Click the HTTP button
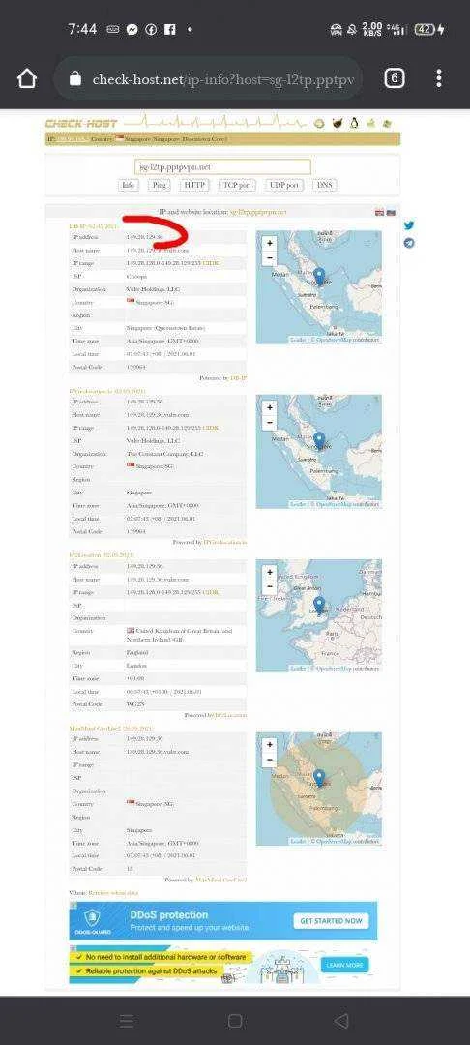The width and height of the screenshot is (470, 1045). pos(194,185)
